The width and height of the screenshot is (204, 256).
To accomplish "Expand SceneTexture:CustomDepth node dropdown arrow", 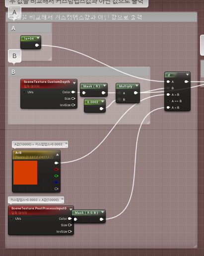I will point(74,83).
